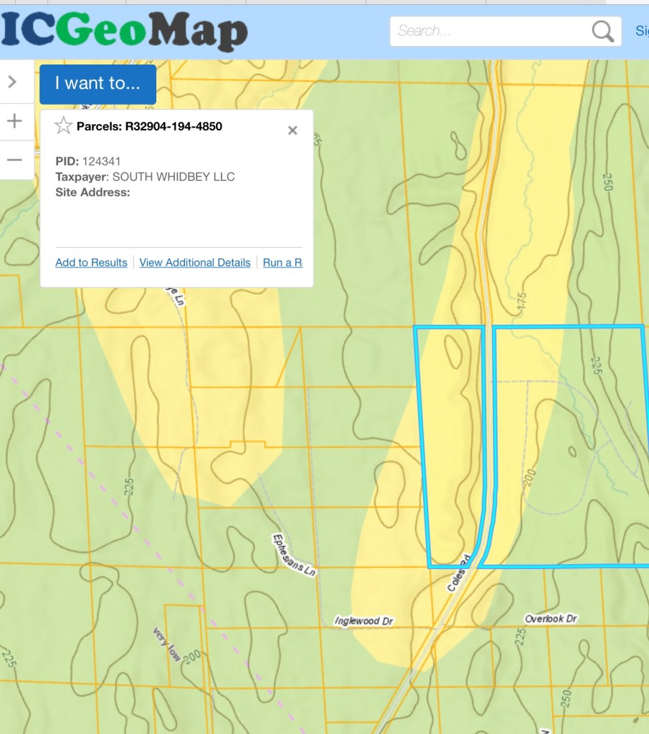Click the "Run a R" report link

283,262
